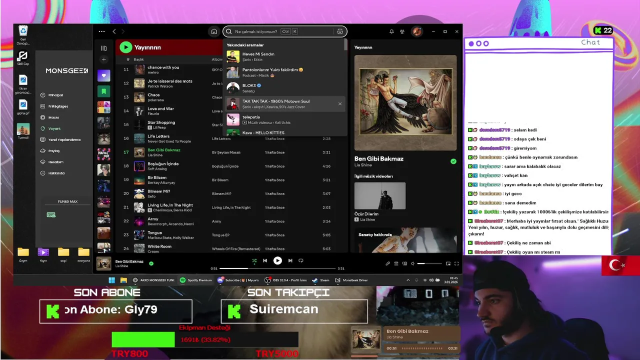This screenshot has width=640, height=360.
Task: Switch to OBS in taskbar
Action: click(285, 280)
